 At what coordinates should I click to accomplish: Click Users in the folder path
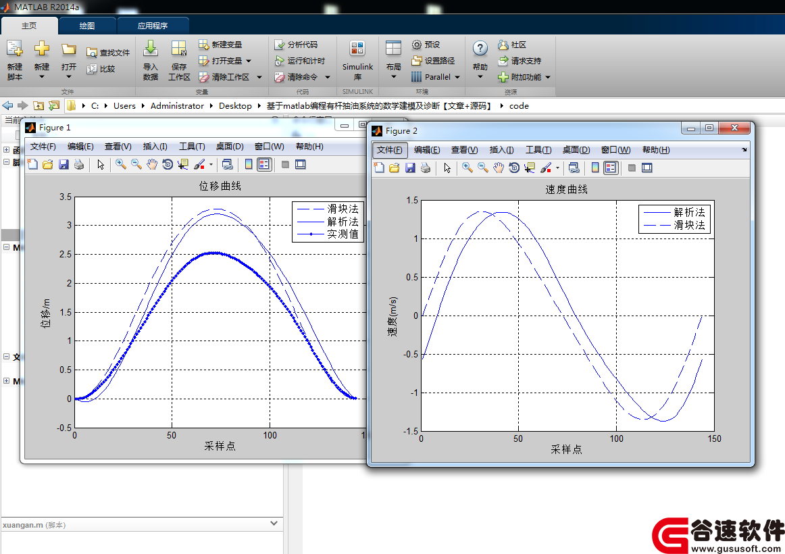click(x=124, y=105)
